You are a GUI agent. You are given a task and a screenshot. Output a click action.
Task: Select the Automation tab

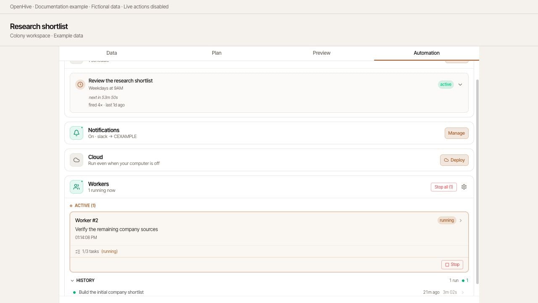pyautogui.click(x=427, y=53)
